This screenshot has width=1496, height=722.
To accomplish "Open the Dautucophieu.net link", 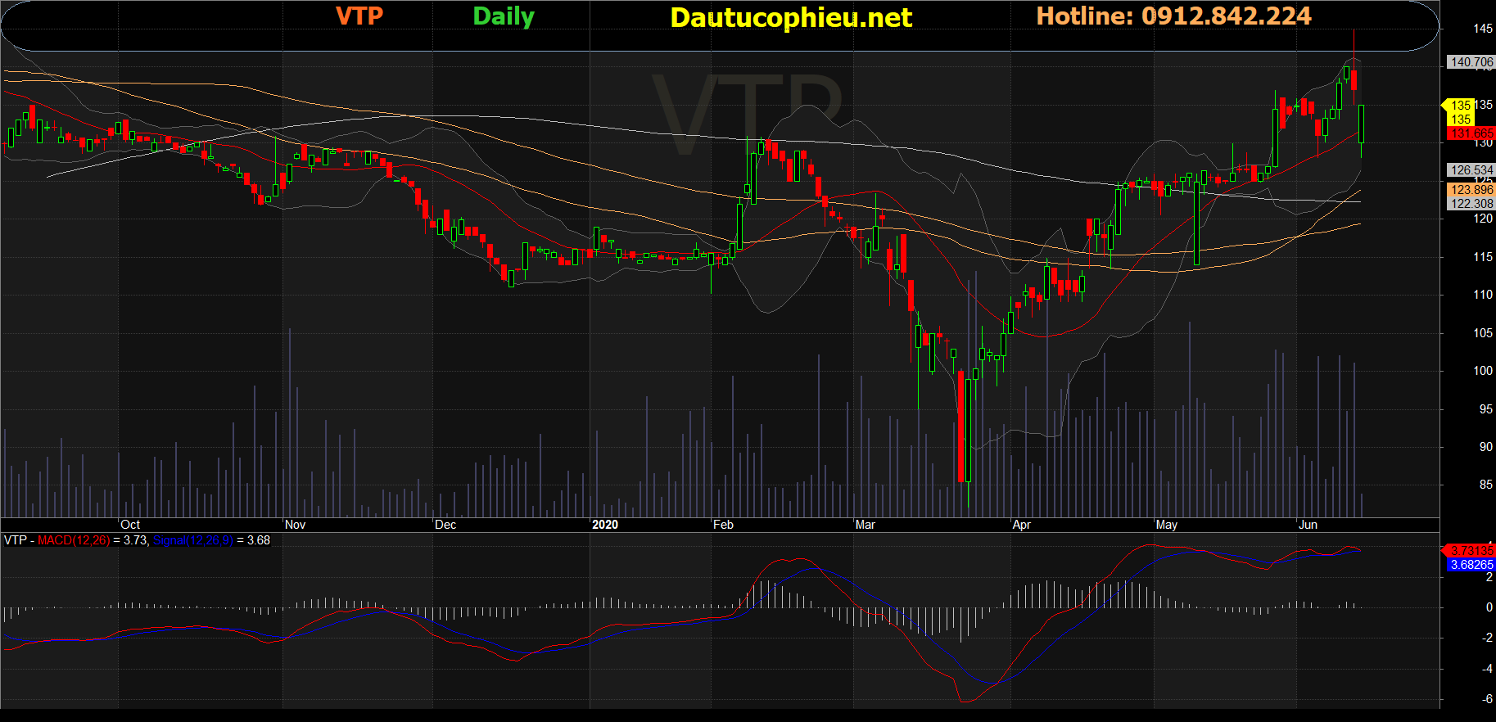I will [x=790, y=18].
